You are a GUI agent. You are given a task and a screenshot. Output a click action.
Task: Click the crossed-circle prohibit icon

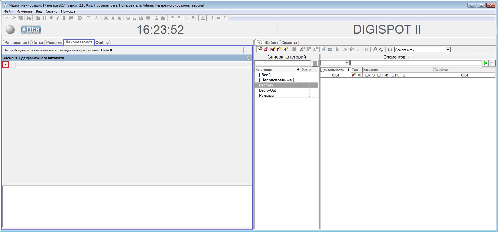80,18
